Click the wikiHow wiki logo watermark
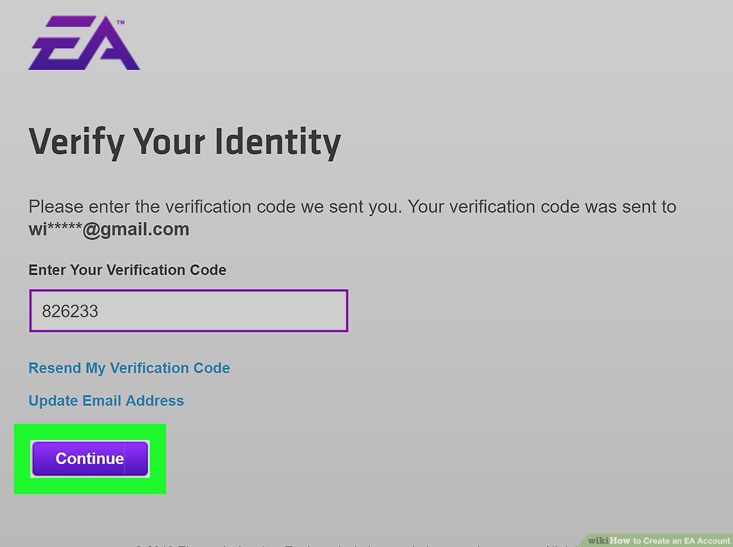733x547 pixels. [599, 540]
